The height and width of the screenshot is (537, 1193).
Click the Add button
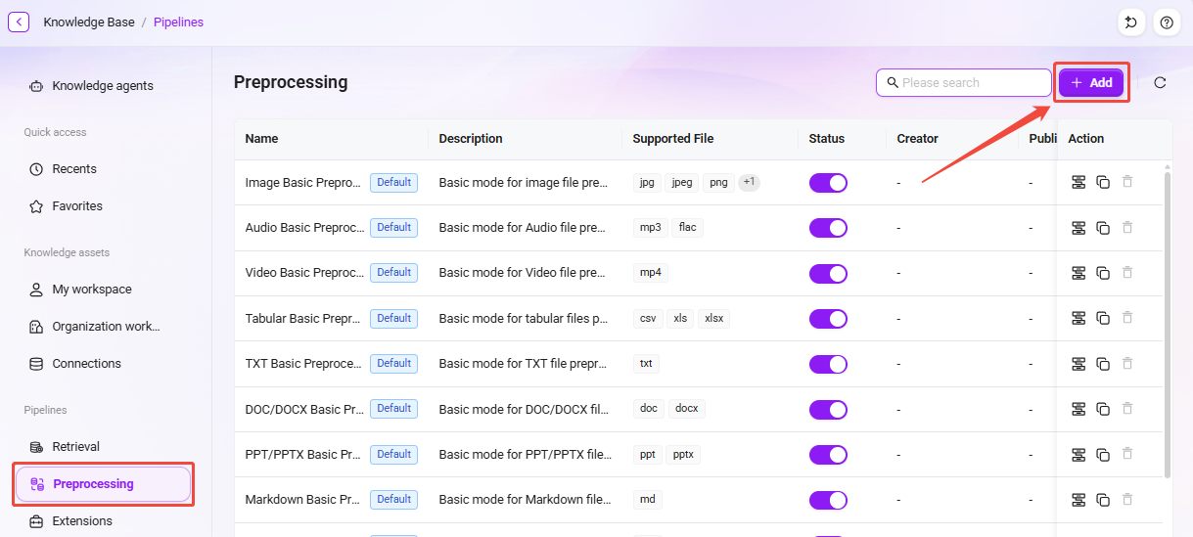tap(1091, 83)
